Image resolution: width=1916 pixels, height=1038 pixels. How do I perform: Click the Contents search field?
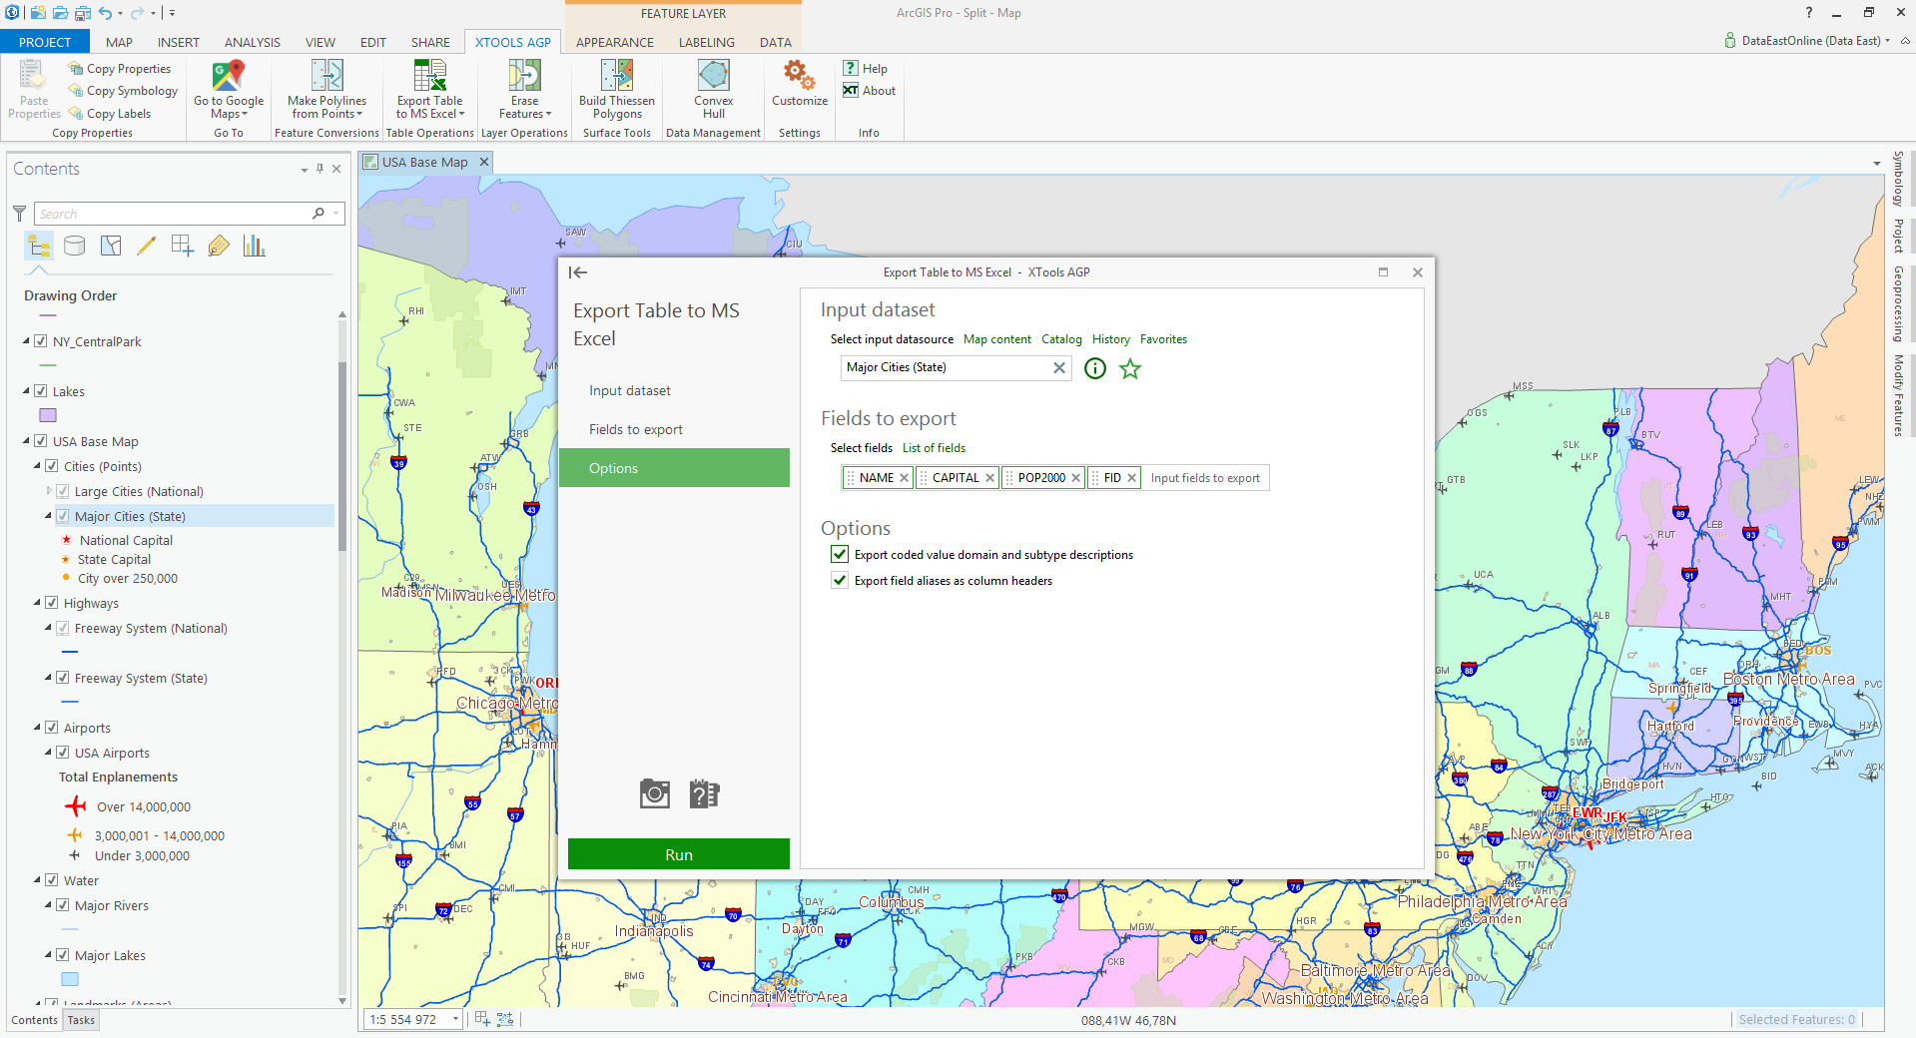(x=175, y=214)
